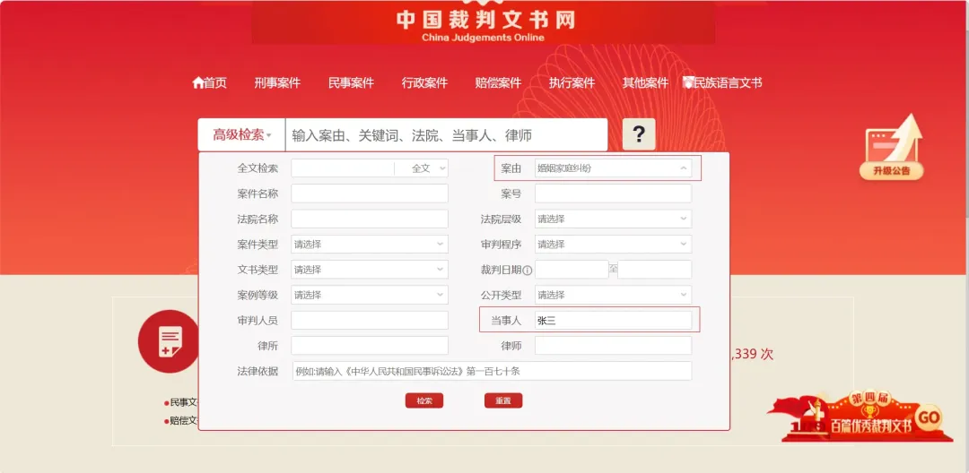
Task: Open the question mark help icon
Action: click(x=639, y=133)
